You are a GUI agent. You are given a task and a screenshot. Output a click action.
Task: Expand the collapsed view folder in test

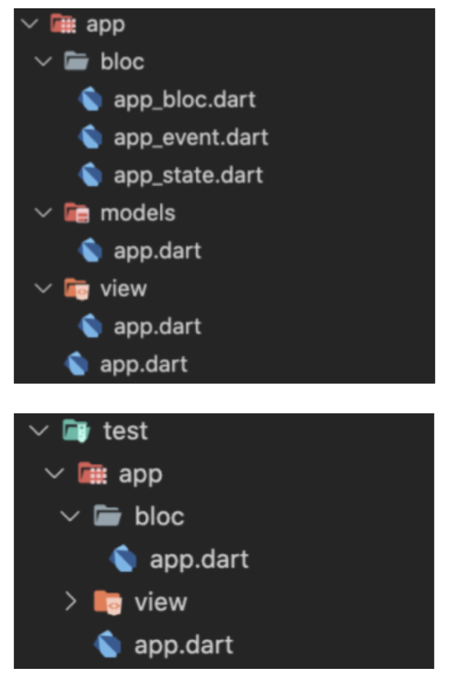[70, 601]
